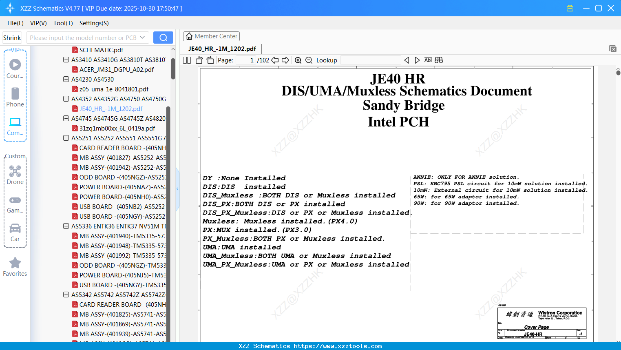Open SCHEMATIC.pdf file
621x350 pixels.
pos(101,50)
